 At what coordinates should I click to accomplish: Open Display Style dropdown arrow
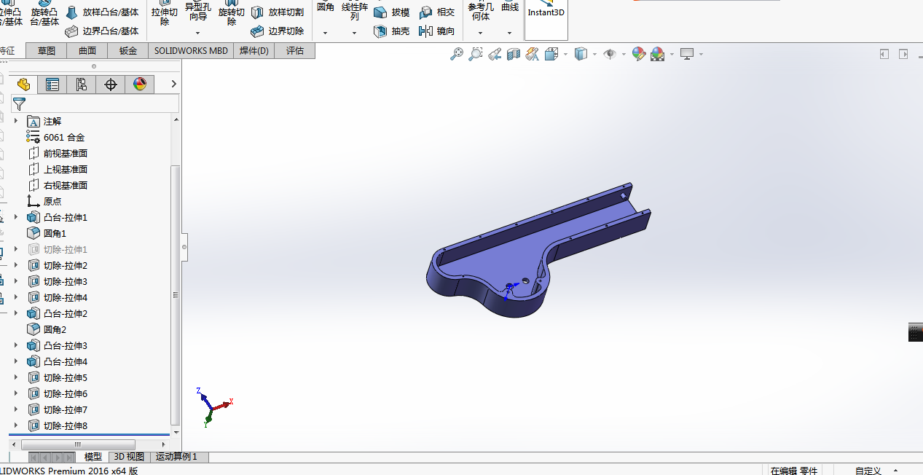coord(594,55)
